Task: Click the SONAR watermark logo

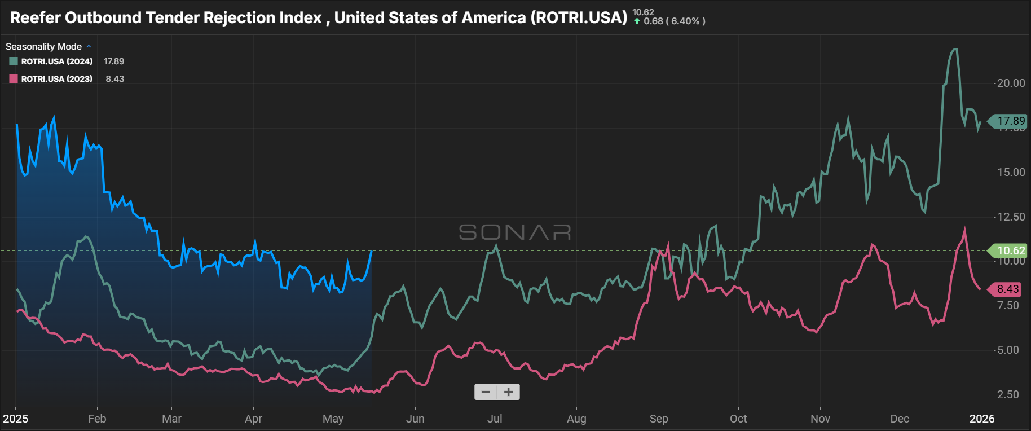Action: tap(515, 232)
